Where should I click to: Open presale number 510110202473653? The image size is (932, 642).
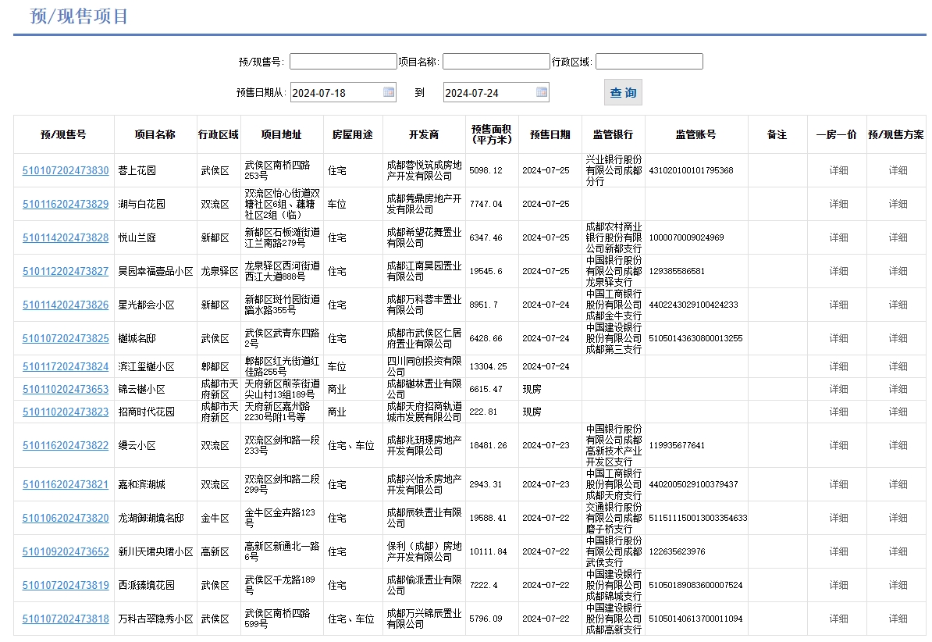(66, 389)
